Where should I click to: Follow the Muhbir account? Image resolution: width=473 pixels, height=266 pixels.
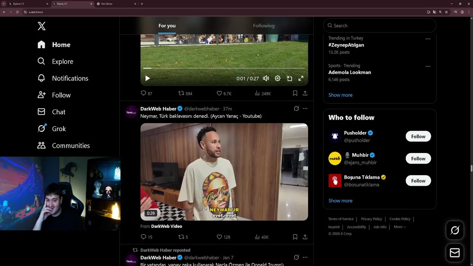pyautogui.click(x=418, y=158)
